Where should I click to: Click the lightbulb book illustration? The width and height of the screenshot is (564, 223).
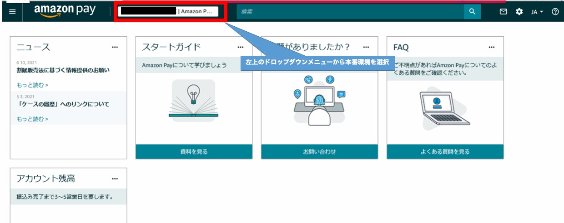(x=194, y=99)
